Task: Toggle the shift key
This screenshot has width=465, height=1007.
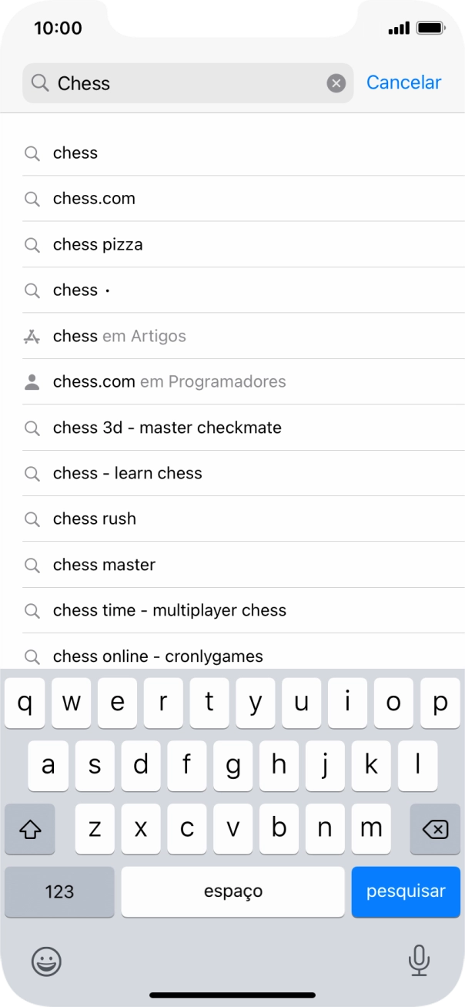Action: pyautogui.click(x=30, y=829)
